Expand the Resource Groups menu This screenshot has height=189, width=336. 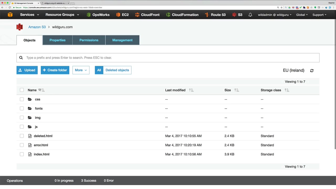click(62, 15)
